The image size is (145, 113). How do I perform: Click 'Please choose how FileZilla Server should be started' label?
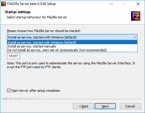point(44,31)
